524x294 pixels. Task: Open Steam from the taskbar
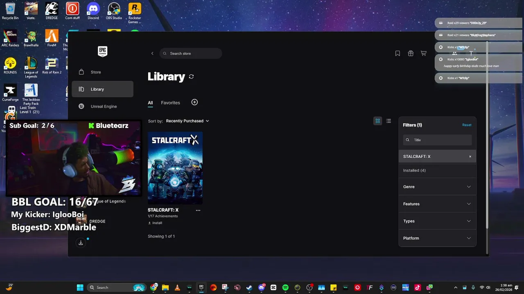click(x=249, y=287)
